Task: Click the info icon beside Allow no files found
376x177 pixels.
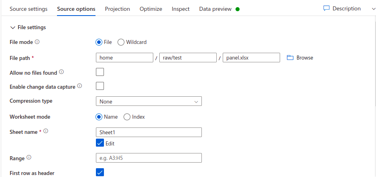Action: point(61,72)
